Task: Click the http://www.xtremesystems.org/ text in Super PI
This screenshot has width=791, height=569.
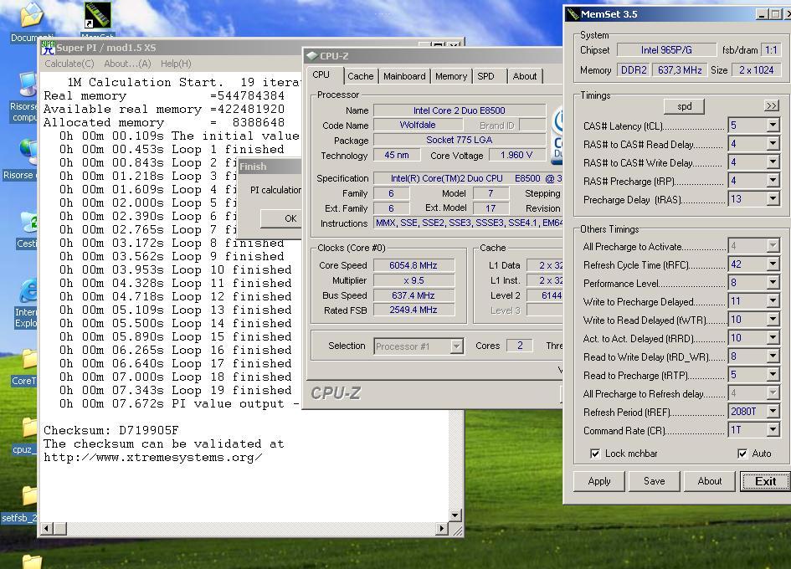Action: tap(153, 458)
